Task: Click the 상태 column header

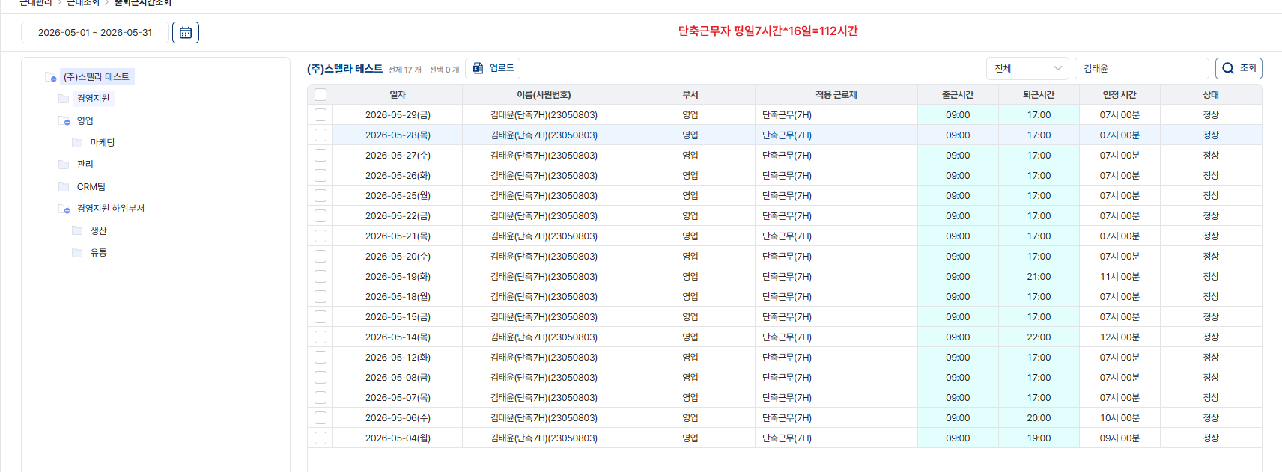Action: click(1211, 94)
